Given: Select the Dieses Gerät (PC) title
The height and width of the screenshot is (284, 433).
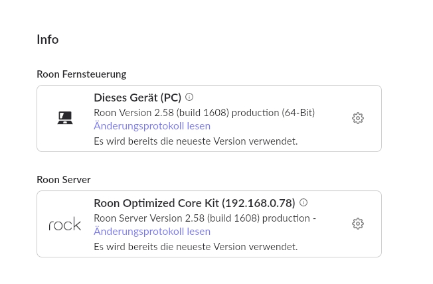Looking at the screenshot, I should [x=137, y=98].
